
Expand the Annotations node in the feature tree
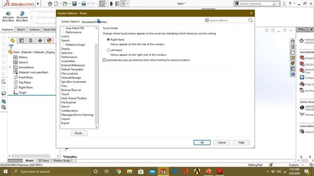(x=10, y=67)
